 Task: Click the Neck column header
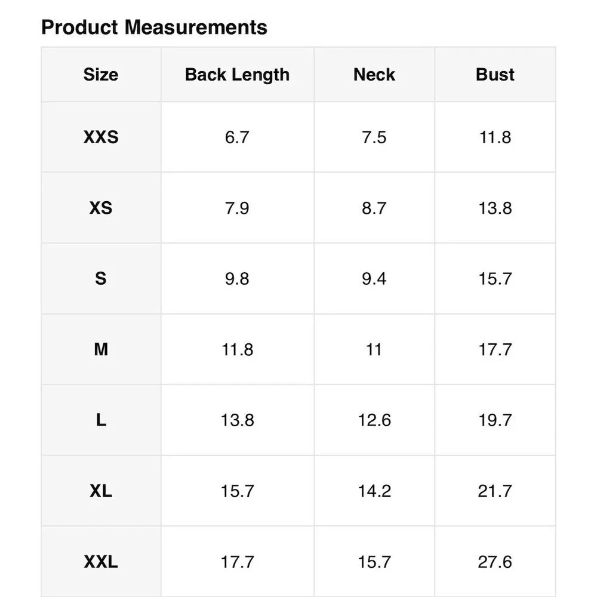point(374,74)
